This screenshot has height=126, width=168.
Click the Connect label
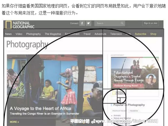click(74, 23)
